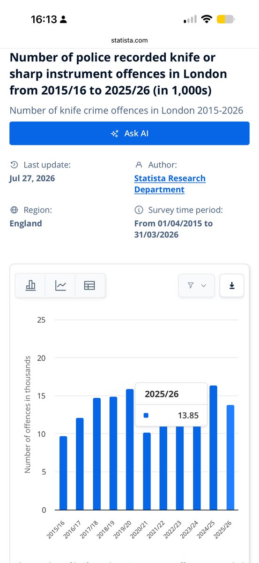Click the subtitle about knife crime 2015-2026

[x=126, y=110]
